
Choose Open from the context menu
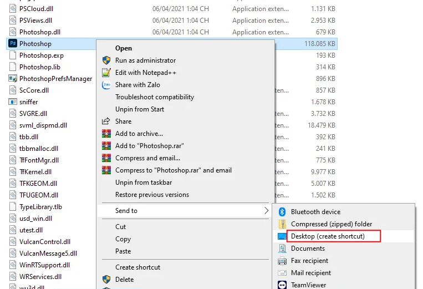point(124,48)
